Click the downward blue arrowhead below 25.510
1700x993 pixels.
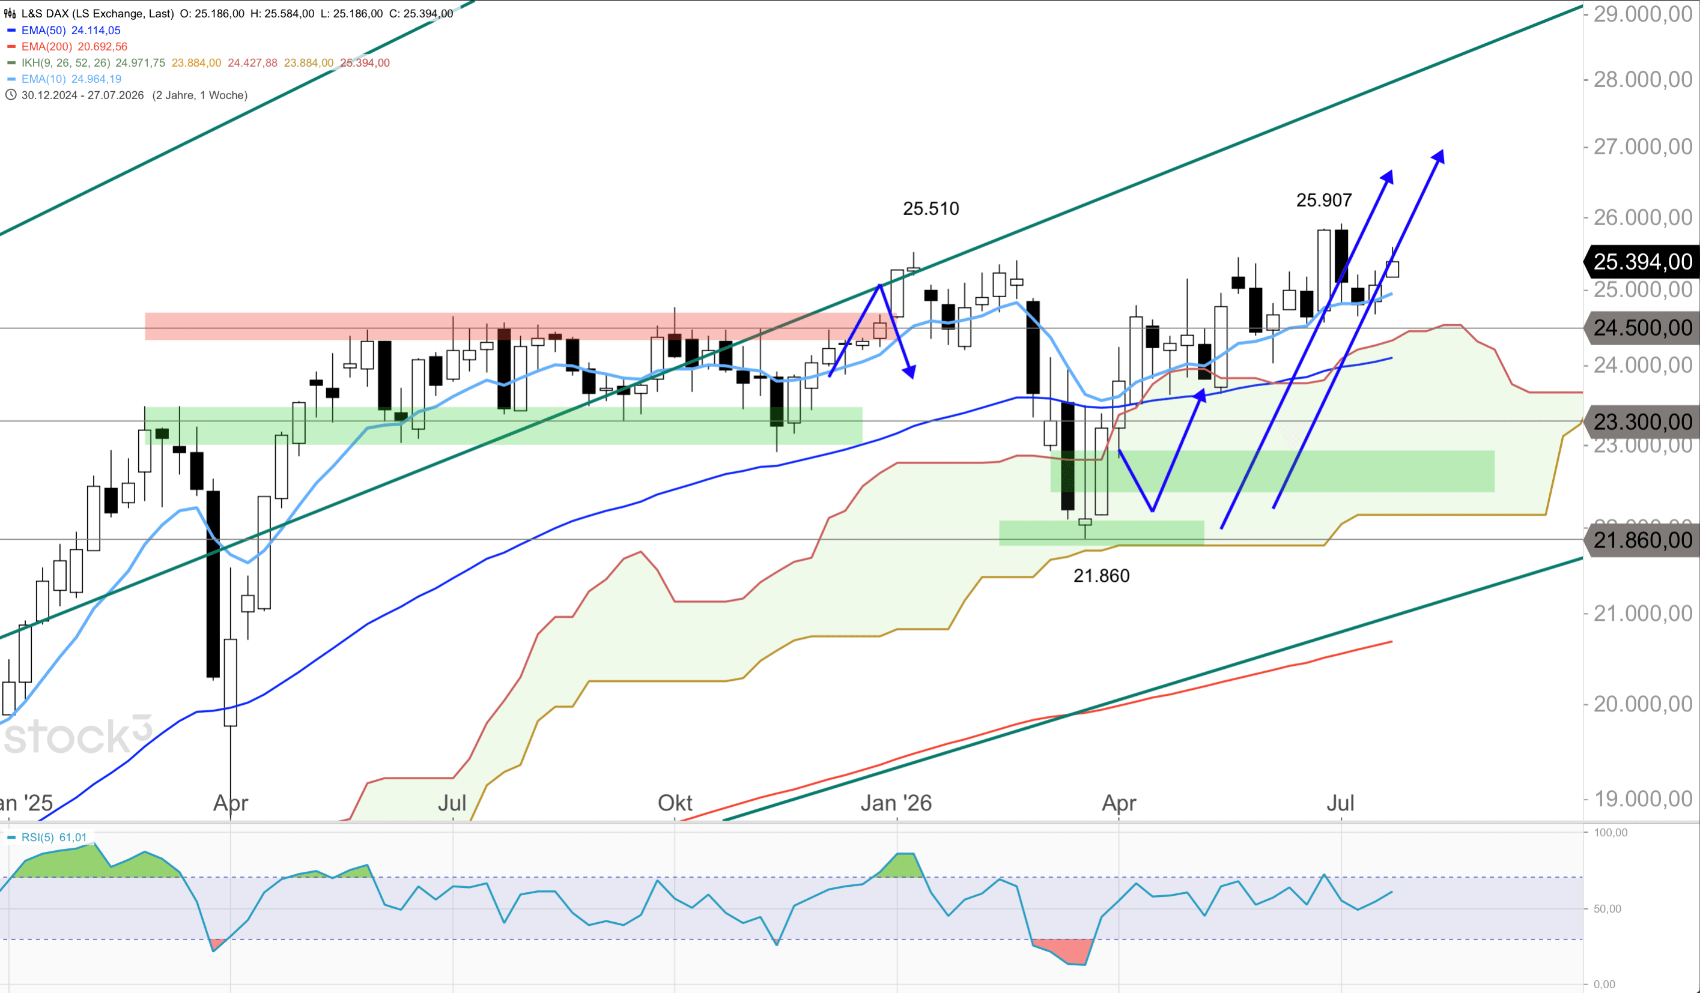[x=909, y=372]
